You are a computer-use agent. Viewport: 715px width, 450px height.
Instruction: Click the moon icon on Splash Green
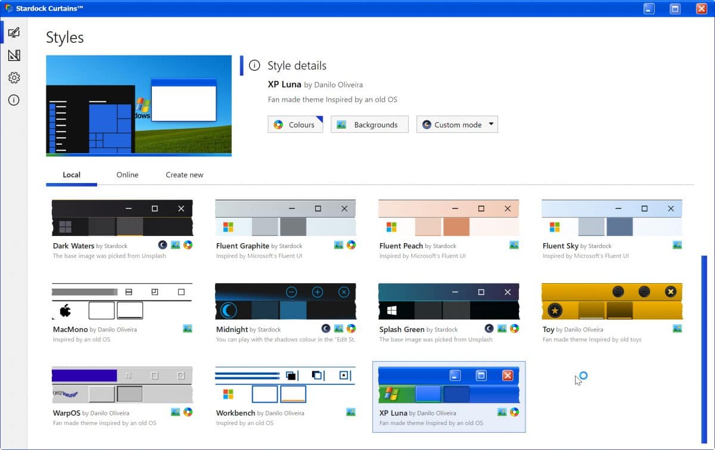tap(489, 328)
